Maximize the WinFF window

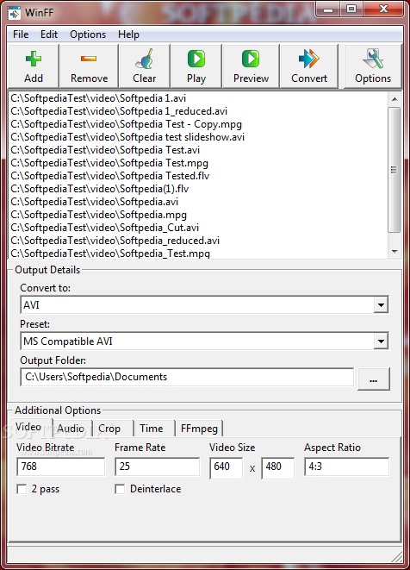pyautogui.click(x=351, y=9)
